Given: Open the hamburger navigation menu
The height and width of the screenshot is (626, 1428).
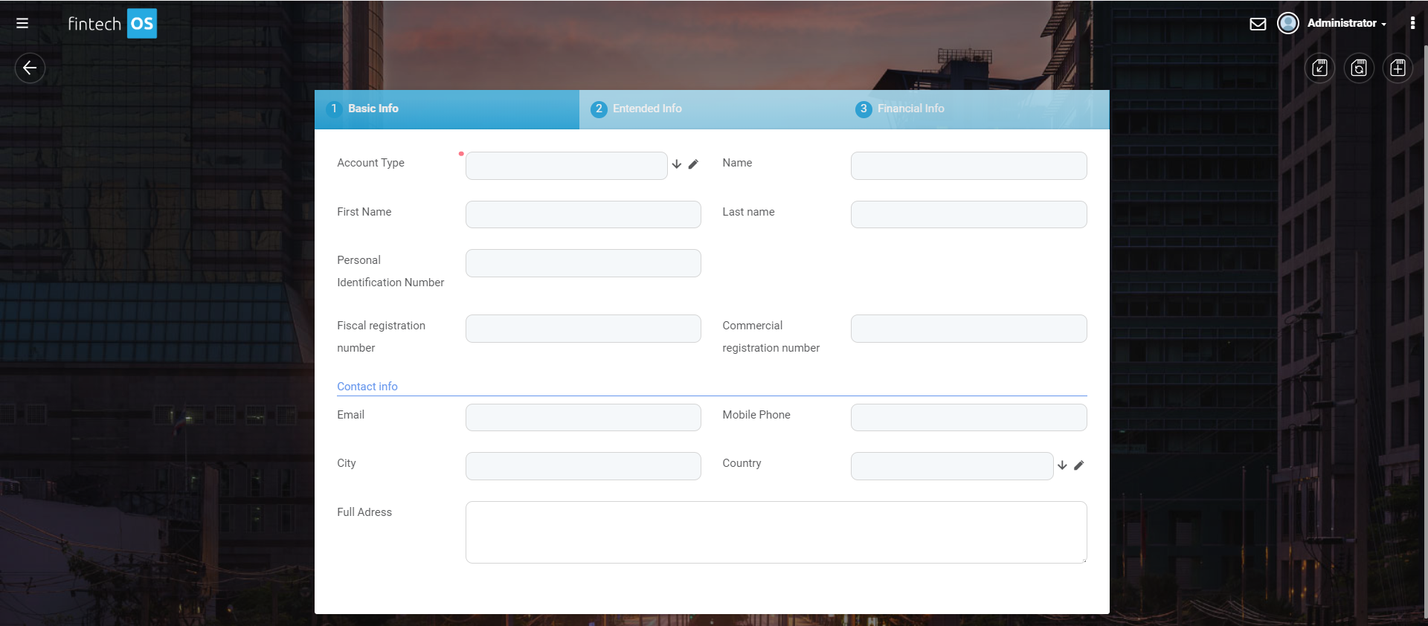Looking at the screenshot, I should click(22, 23).
